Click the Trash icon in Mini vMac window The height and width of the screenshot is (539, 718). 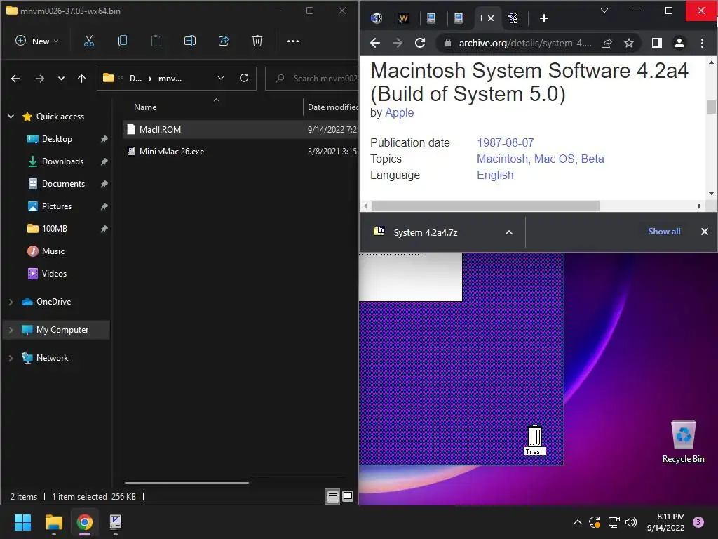(x=534, y=441)
